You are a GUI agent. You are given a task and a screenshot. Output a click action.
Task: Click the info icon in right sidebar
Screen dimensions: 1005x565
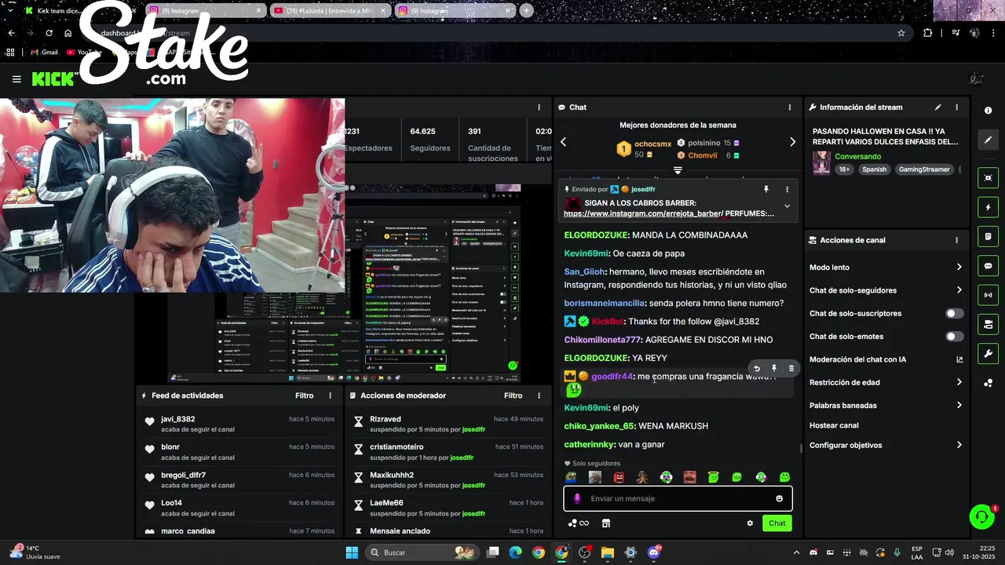tap(988, 111)
